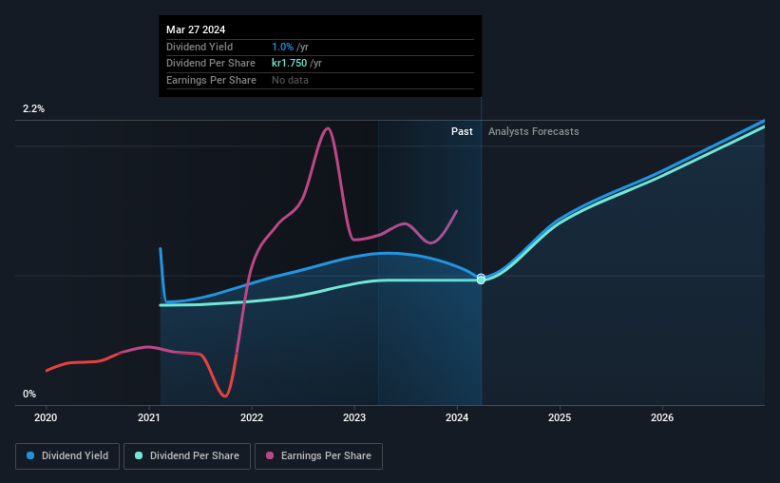
Task: Click the data point marker at Mar 2024
Action: (481, 280)
